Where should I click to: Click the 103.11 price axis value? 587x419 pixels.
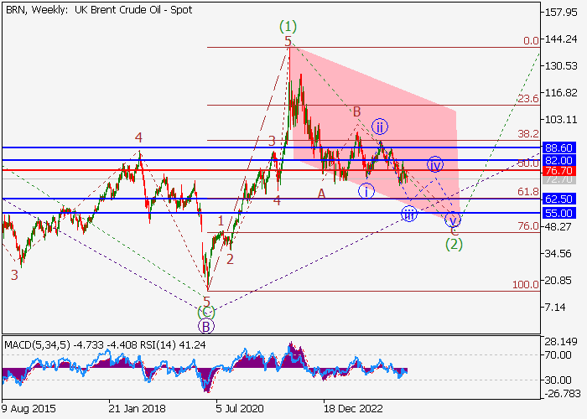[x=561, y=119]
